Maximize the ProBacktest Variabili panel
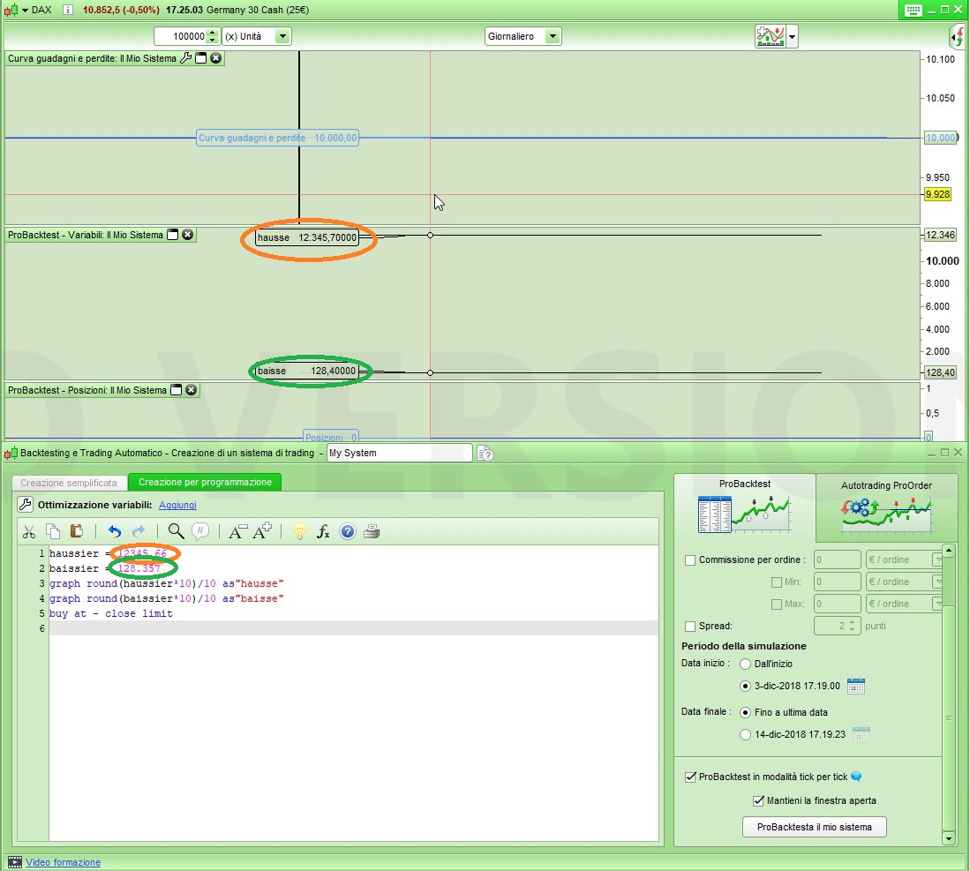 click(173, 235)
